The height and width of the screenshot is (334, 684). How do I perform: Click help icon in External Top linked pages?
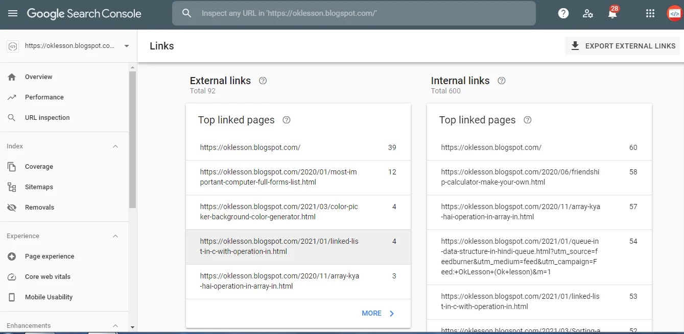(x=287, y=120)
